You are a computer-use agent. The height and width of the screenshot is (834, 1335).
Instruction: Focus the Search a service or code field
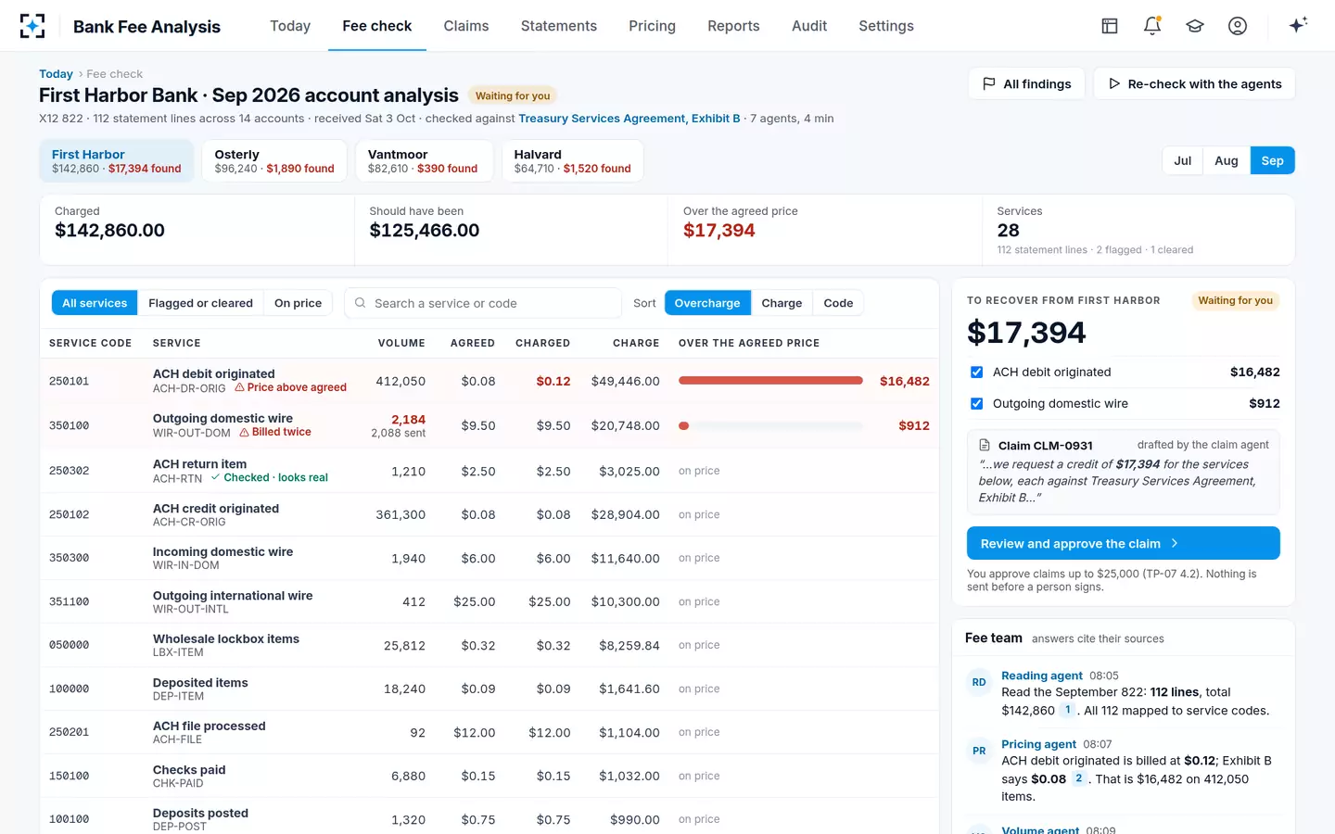tap(483, 303)
